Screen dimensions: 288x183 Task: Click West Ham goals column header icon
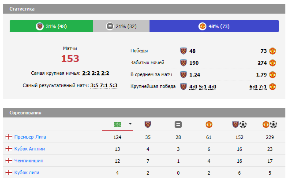(239, 124)
